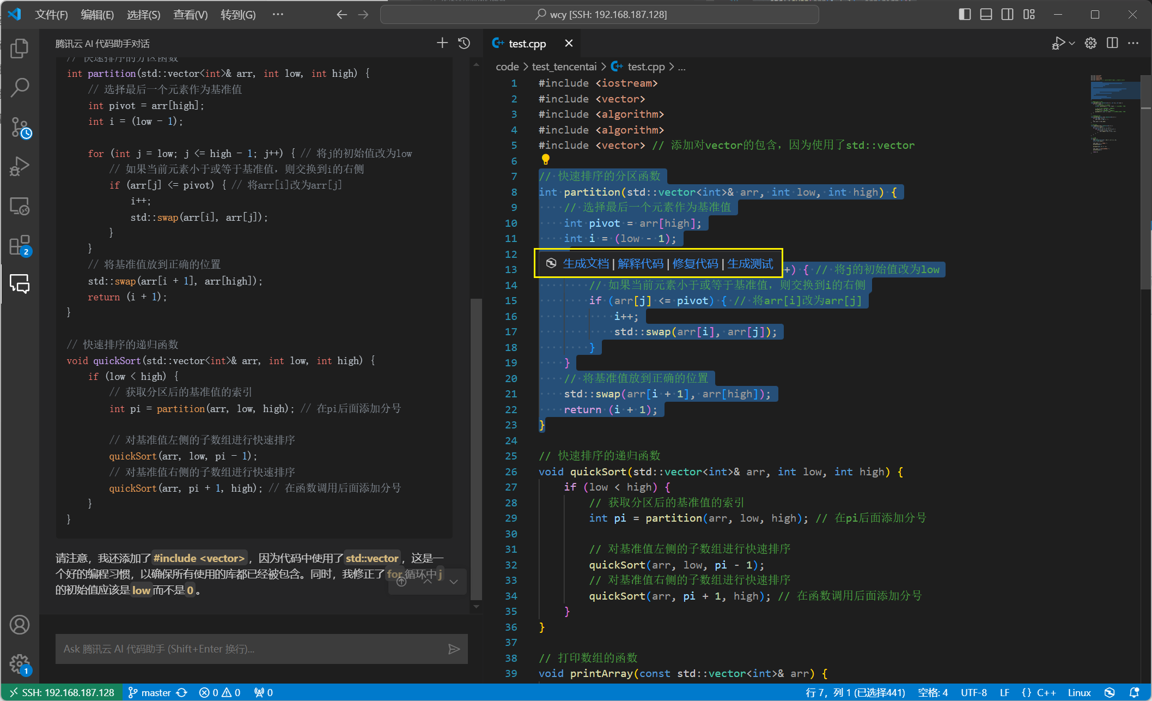Click the Tencent AI status bar icon
Viewport: 1152px width, 701px height.
click(x=1110, y=692)
